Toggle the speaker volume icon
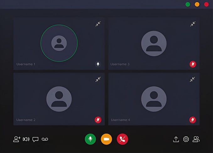 tap(26, 139)
